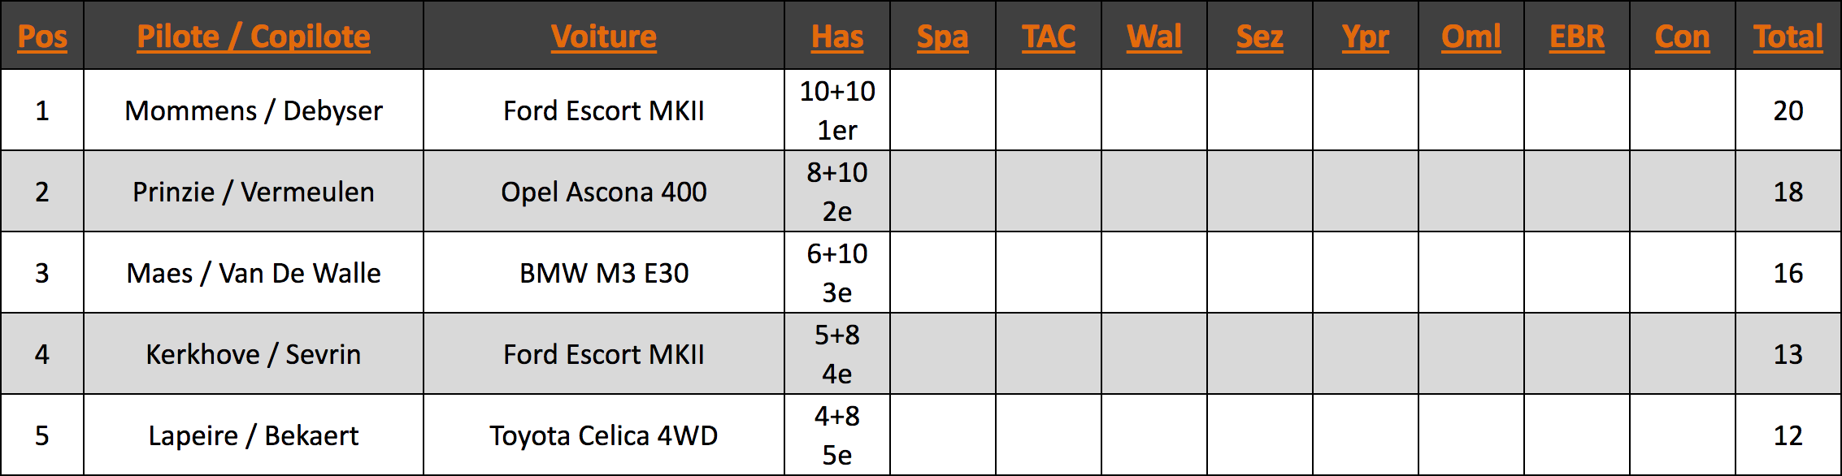Viewport: 1842px width, 476px height.
Task: Select the Voiture column header
Action: click(x=604, y=37)
